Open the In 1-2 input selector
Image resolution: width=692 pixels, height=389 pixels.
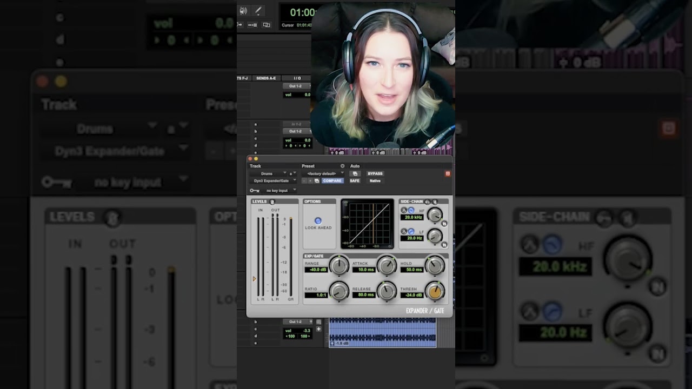(297, 124)
